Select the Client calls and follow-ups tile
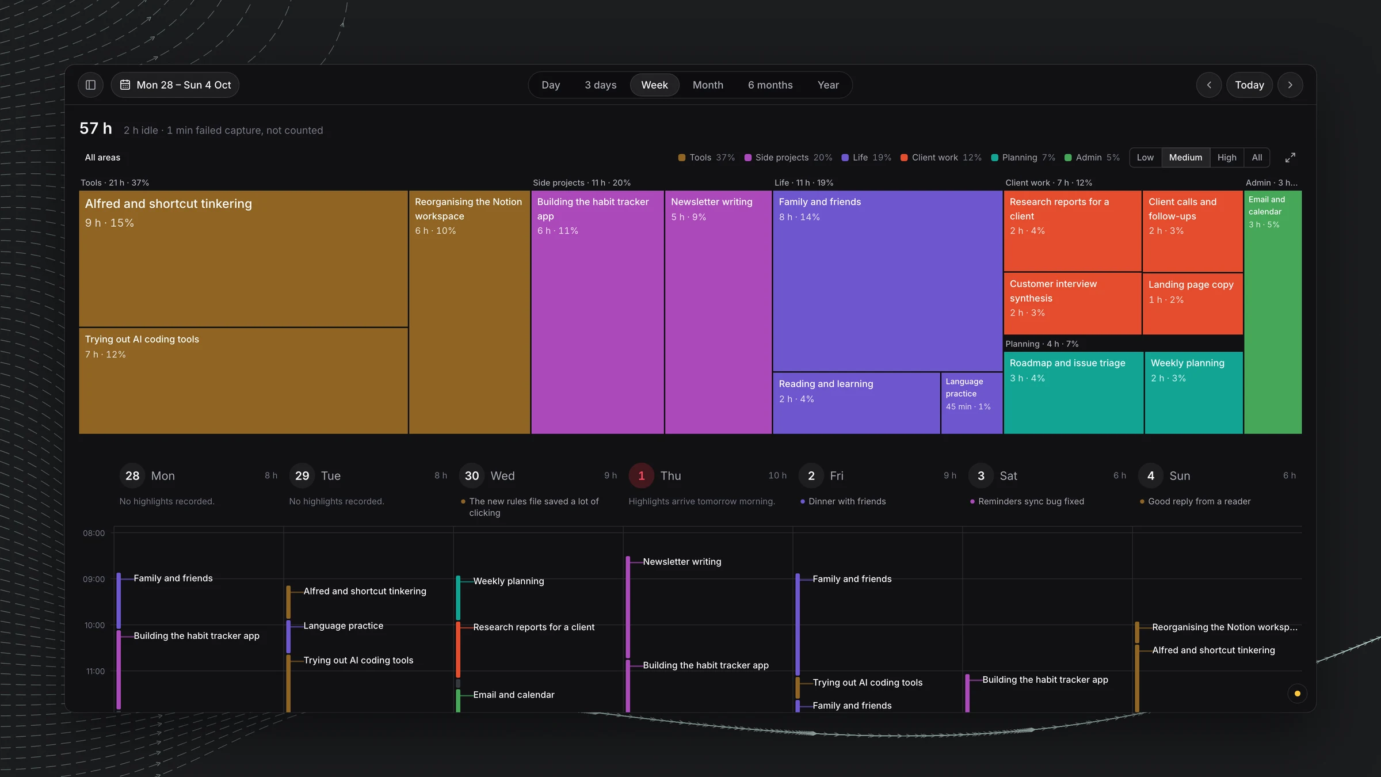This screenshot has width=1381, height=777. tap(1192, 231)
